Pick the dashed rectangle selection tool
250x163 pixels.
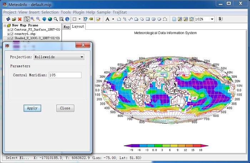74,19
